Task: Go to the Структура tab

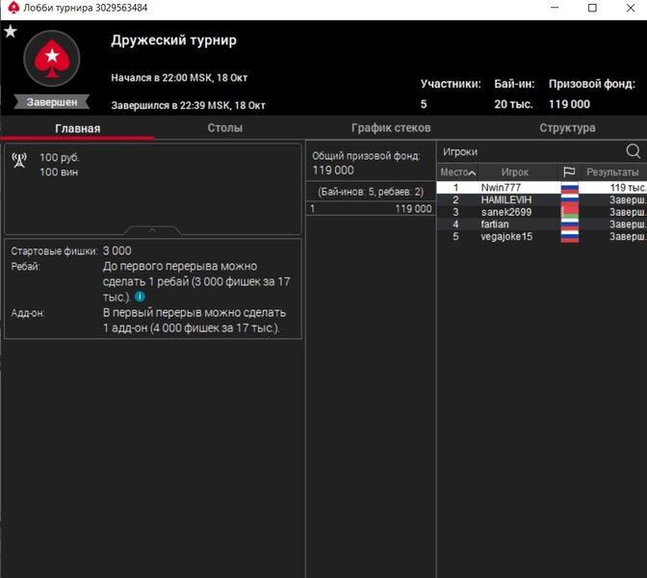Action: pos(567,128)
